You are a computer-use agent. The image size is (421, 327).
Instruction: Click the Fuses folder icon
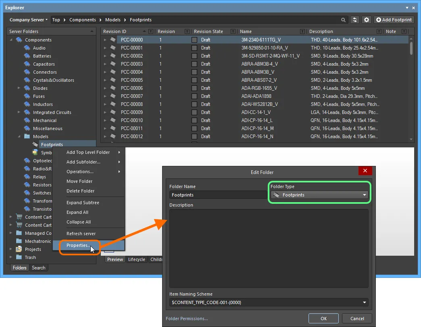point(27,96)
